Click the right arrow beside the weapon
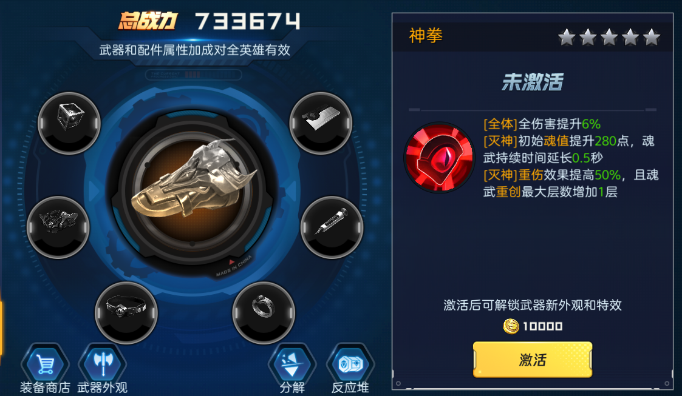Viewport: 682px width, 396px height. [291, 190]
